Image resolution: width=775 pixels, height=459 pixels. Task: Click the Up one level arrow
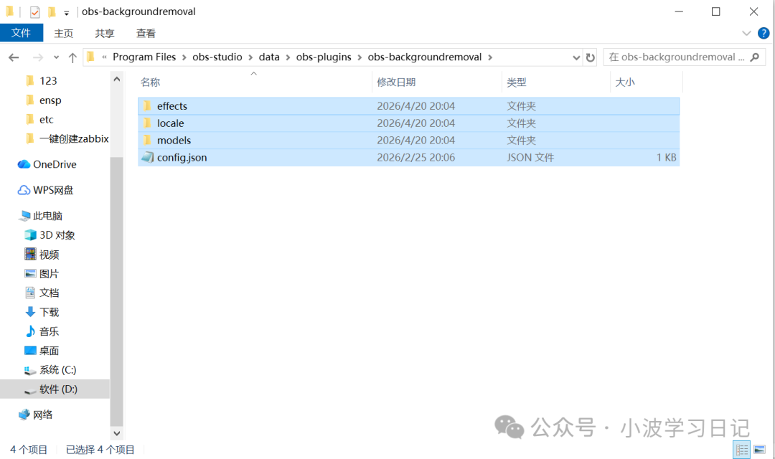[72, 57]
